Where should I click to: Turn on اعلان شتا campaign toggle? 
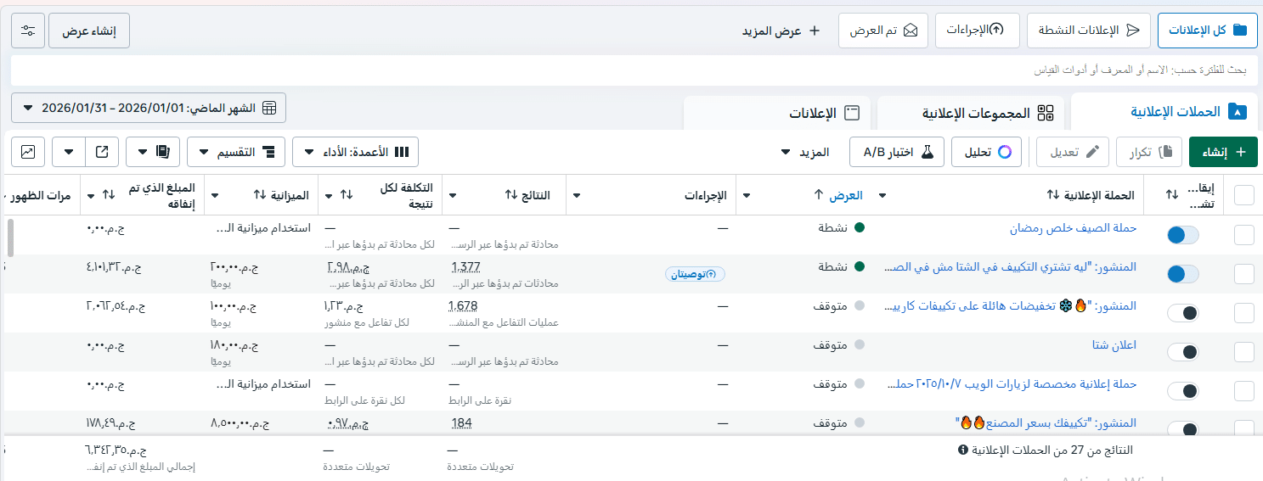[1183, 352]
